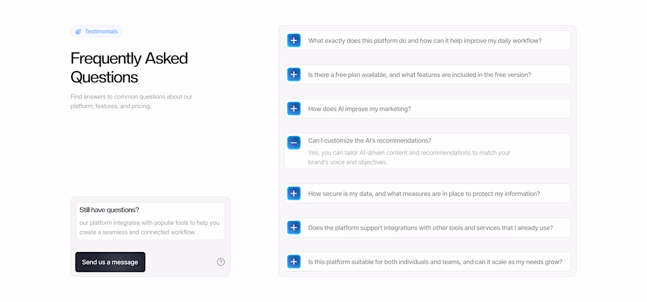Expand the 'What exactly does this platform do' question
Viewport: 647px width, 302px height.
pos(294,41)
